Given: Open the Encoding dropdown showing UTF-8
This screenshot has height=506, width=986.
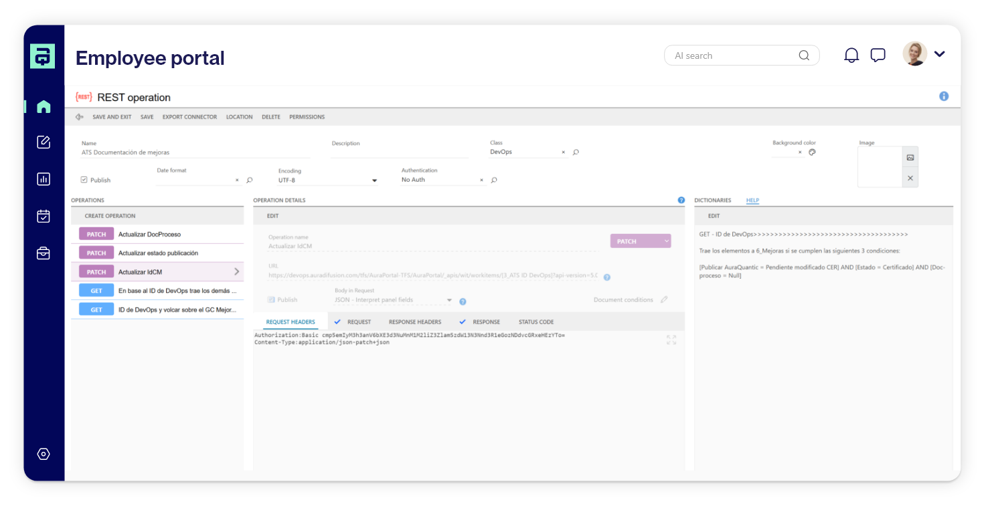Looking at the screenshot, I should [374, 180].
